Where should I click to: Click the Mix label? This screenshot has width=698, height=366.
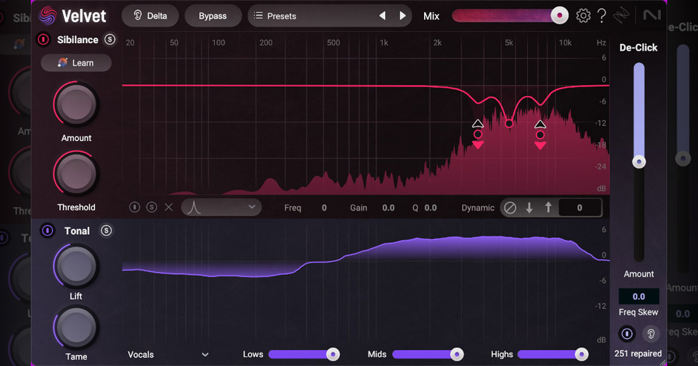(432, 16)
